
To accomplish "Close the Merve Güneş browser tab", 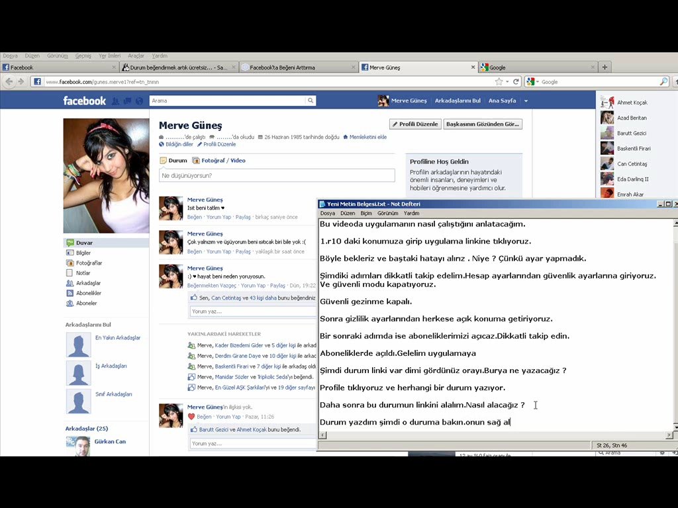I will (x=473, y=67).
